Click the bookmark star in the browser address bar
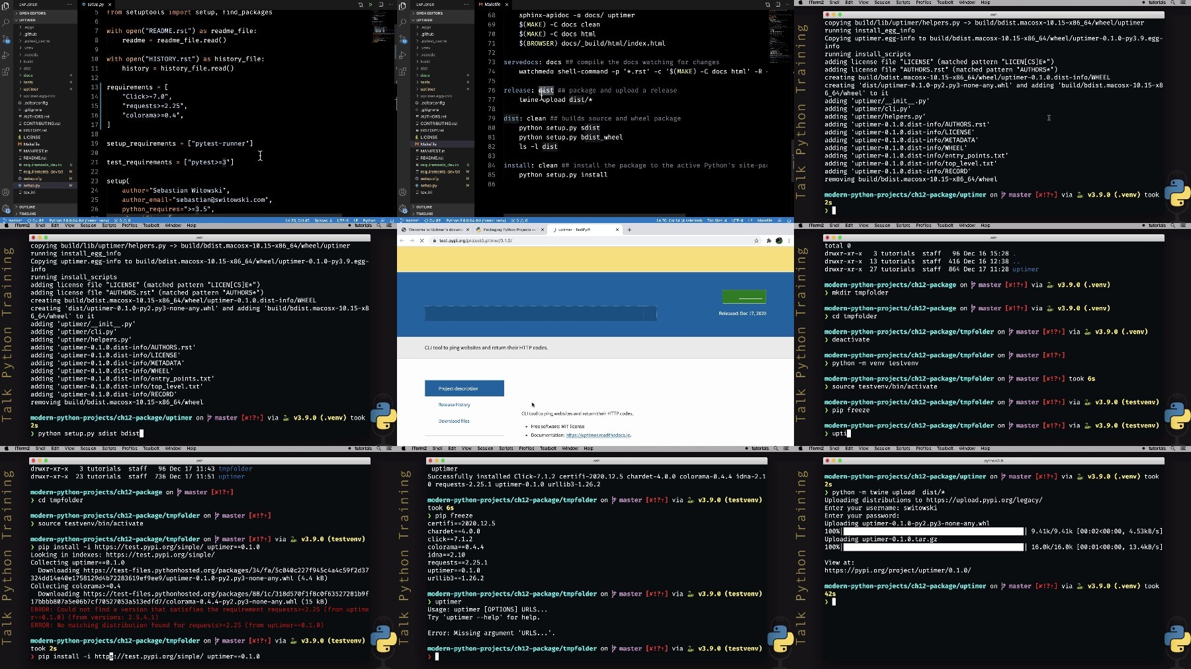This screenshot has height=669, width=1191. pos(756,241)
